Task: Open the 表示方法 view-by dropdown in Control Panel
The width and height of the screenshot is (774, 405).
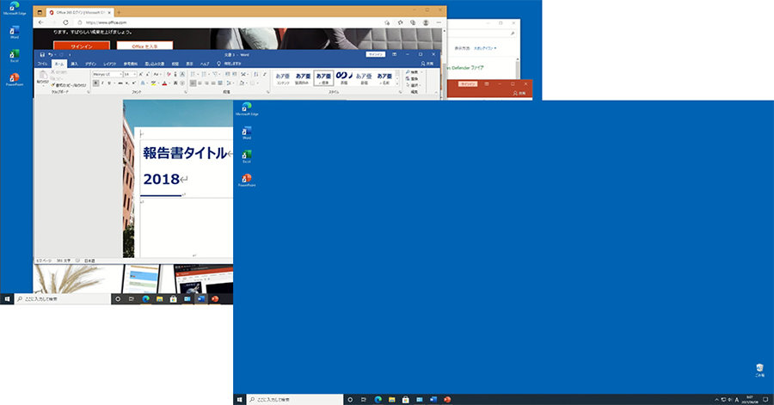Action: 485,48
